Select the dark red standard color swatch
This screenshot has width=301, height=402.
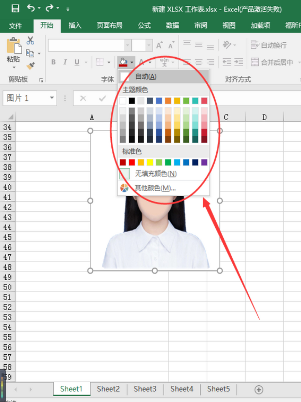point(123,162)
